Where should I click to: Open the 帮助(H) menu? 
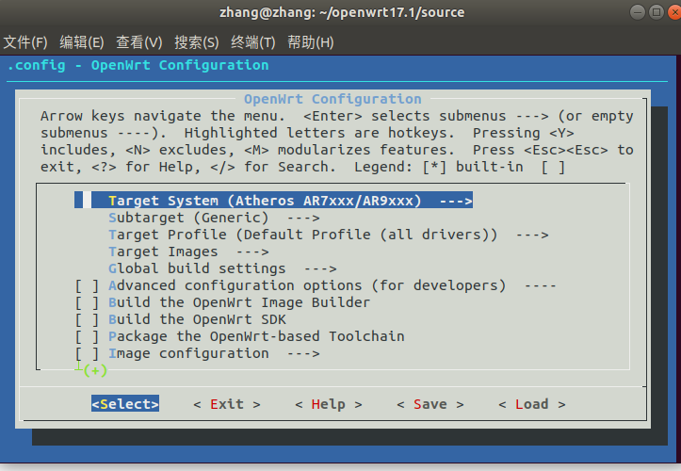(311, 42)
